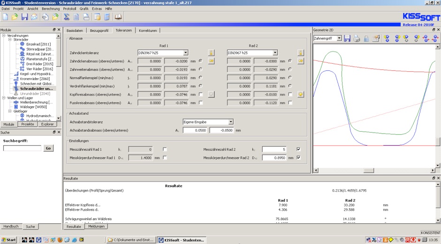This screenshot has height=244, width=441.
Task: Enable Rad 1 Kopfkreisabmass checkbox
Action: [200, 94]
